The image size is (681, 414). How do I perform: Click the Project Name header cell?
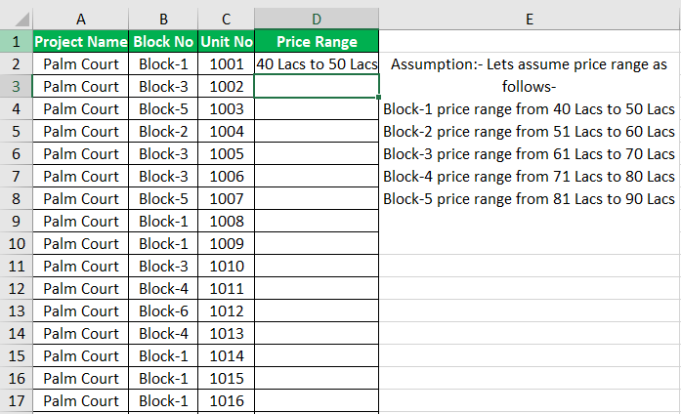[81, 41]
